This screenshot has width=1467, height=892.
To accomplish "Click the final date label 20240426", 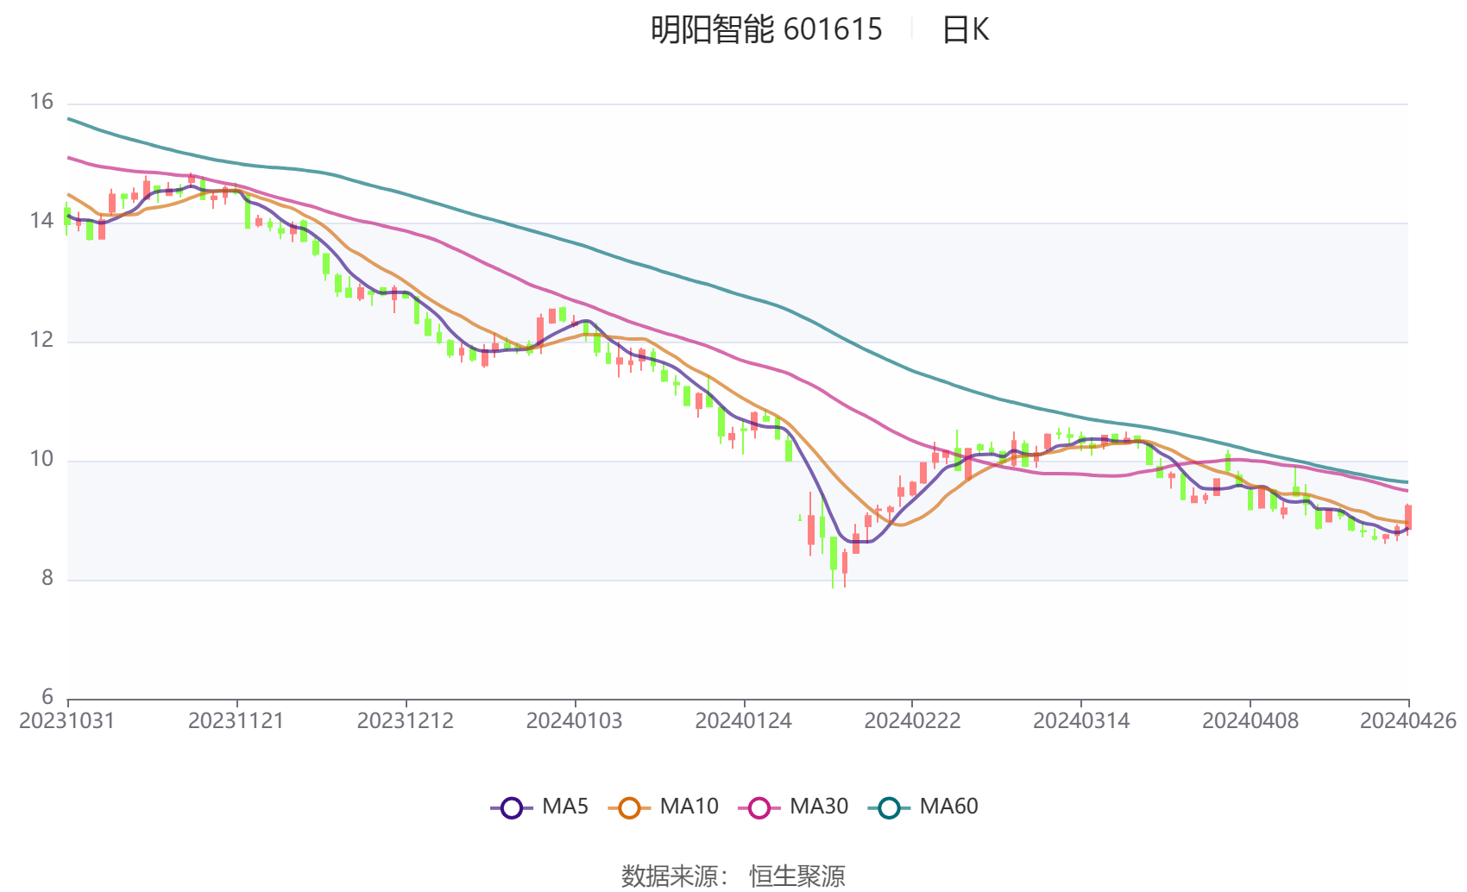I will pos(1407,721).
